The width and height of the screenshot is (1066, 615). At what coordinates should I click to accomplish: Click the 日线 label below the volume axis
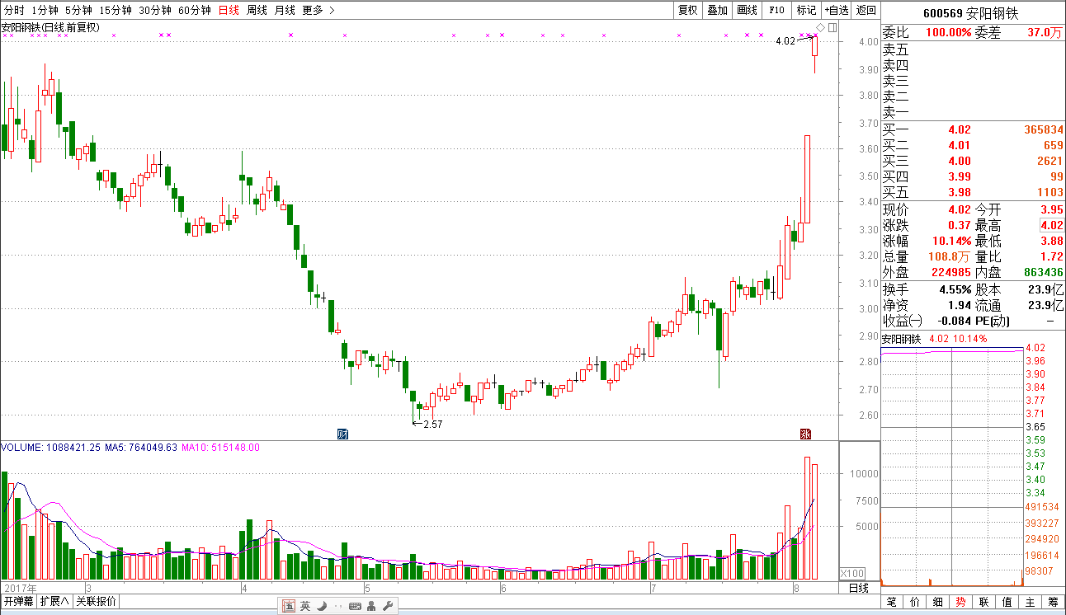coord(859,588)
